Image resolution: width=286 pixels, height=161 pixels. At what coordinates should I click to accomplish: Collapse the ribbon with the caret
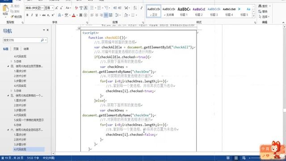[283, 22]
